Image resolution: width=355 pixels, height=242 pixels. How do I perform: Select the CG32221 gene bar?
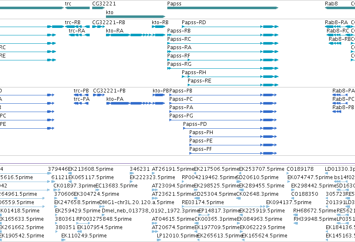point(98,8)
